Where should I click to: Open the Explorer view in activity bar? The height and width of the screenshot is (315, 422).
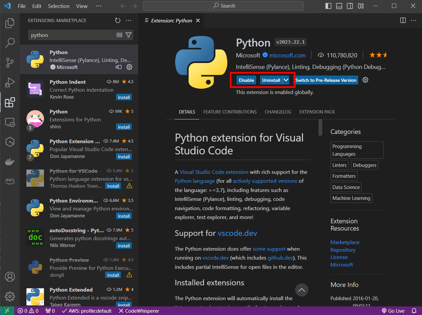click(x=10, y=23)
